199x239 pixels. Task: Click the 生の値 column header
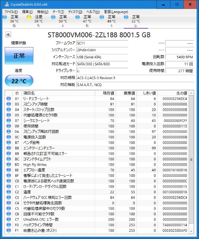pyautogui.click(x=173, y=93)
